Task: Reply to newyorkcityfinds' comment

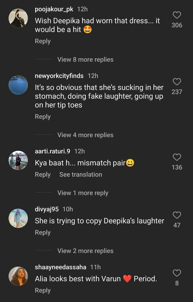Action: (43, 117)
